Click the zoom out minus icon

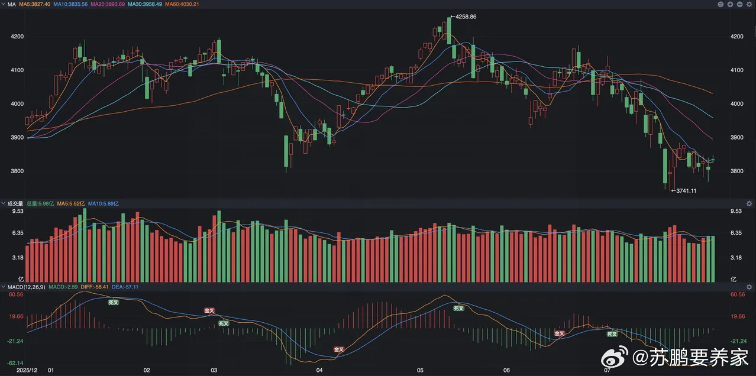point(739,4)
